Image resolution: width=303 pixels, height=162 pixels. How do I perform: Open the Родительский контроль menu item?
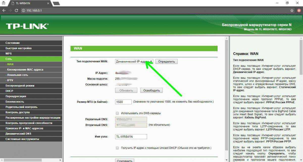pyautogui.click(x=31, y=107)
